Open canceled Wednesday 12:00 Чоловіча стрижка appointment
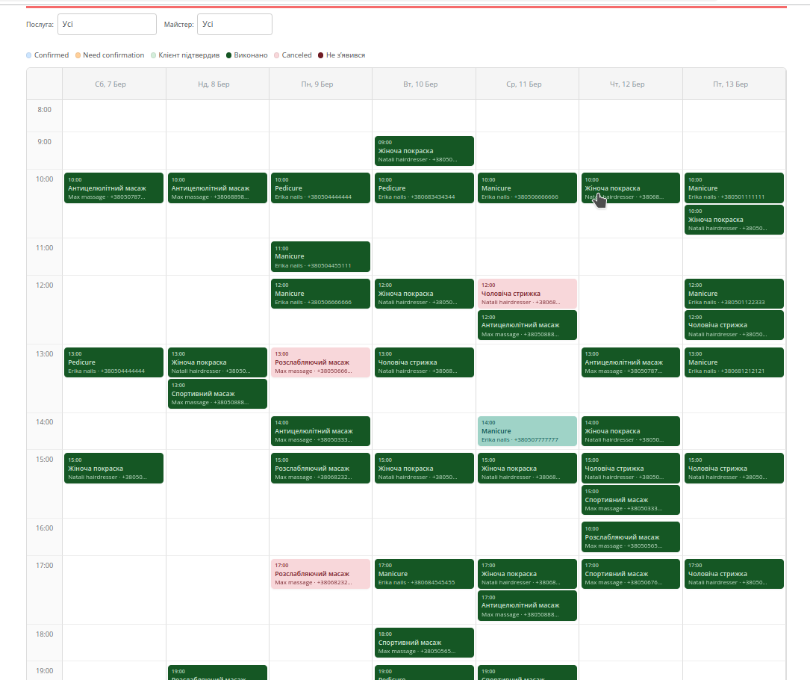Viewport: 810px width, 680px height. [x=526, y=294]
